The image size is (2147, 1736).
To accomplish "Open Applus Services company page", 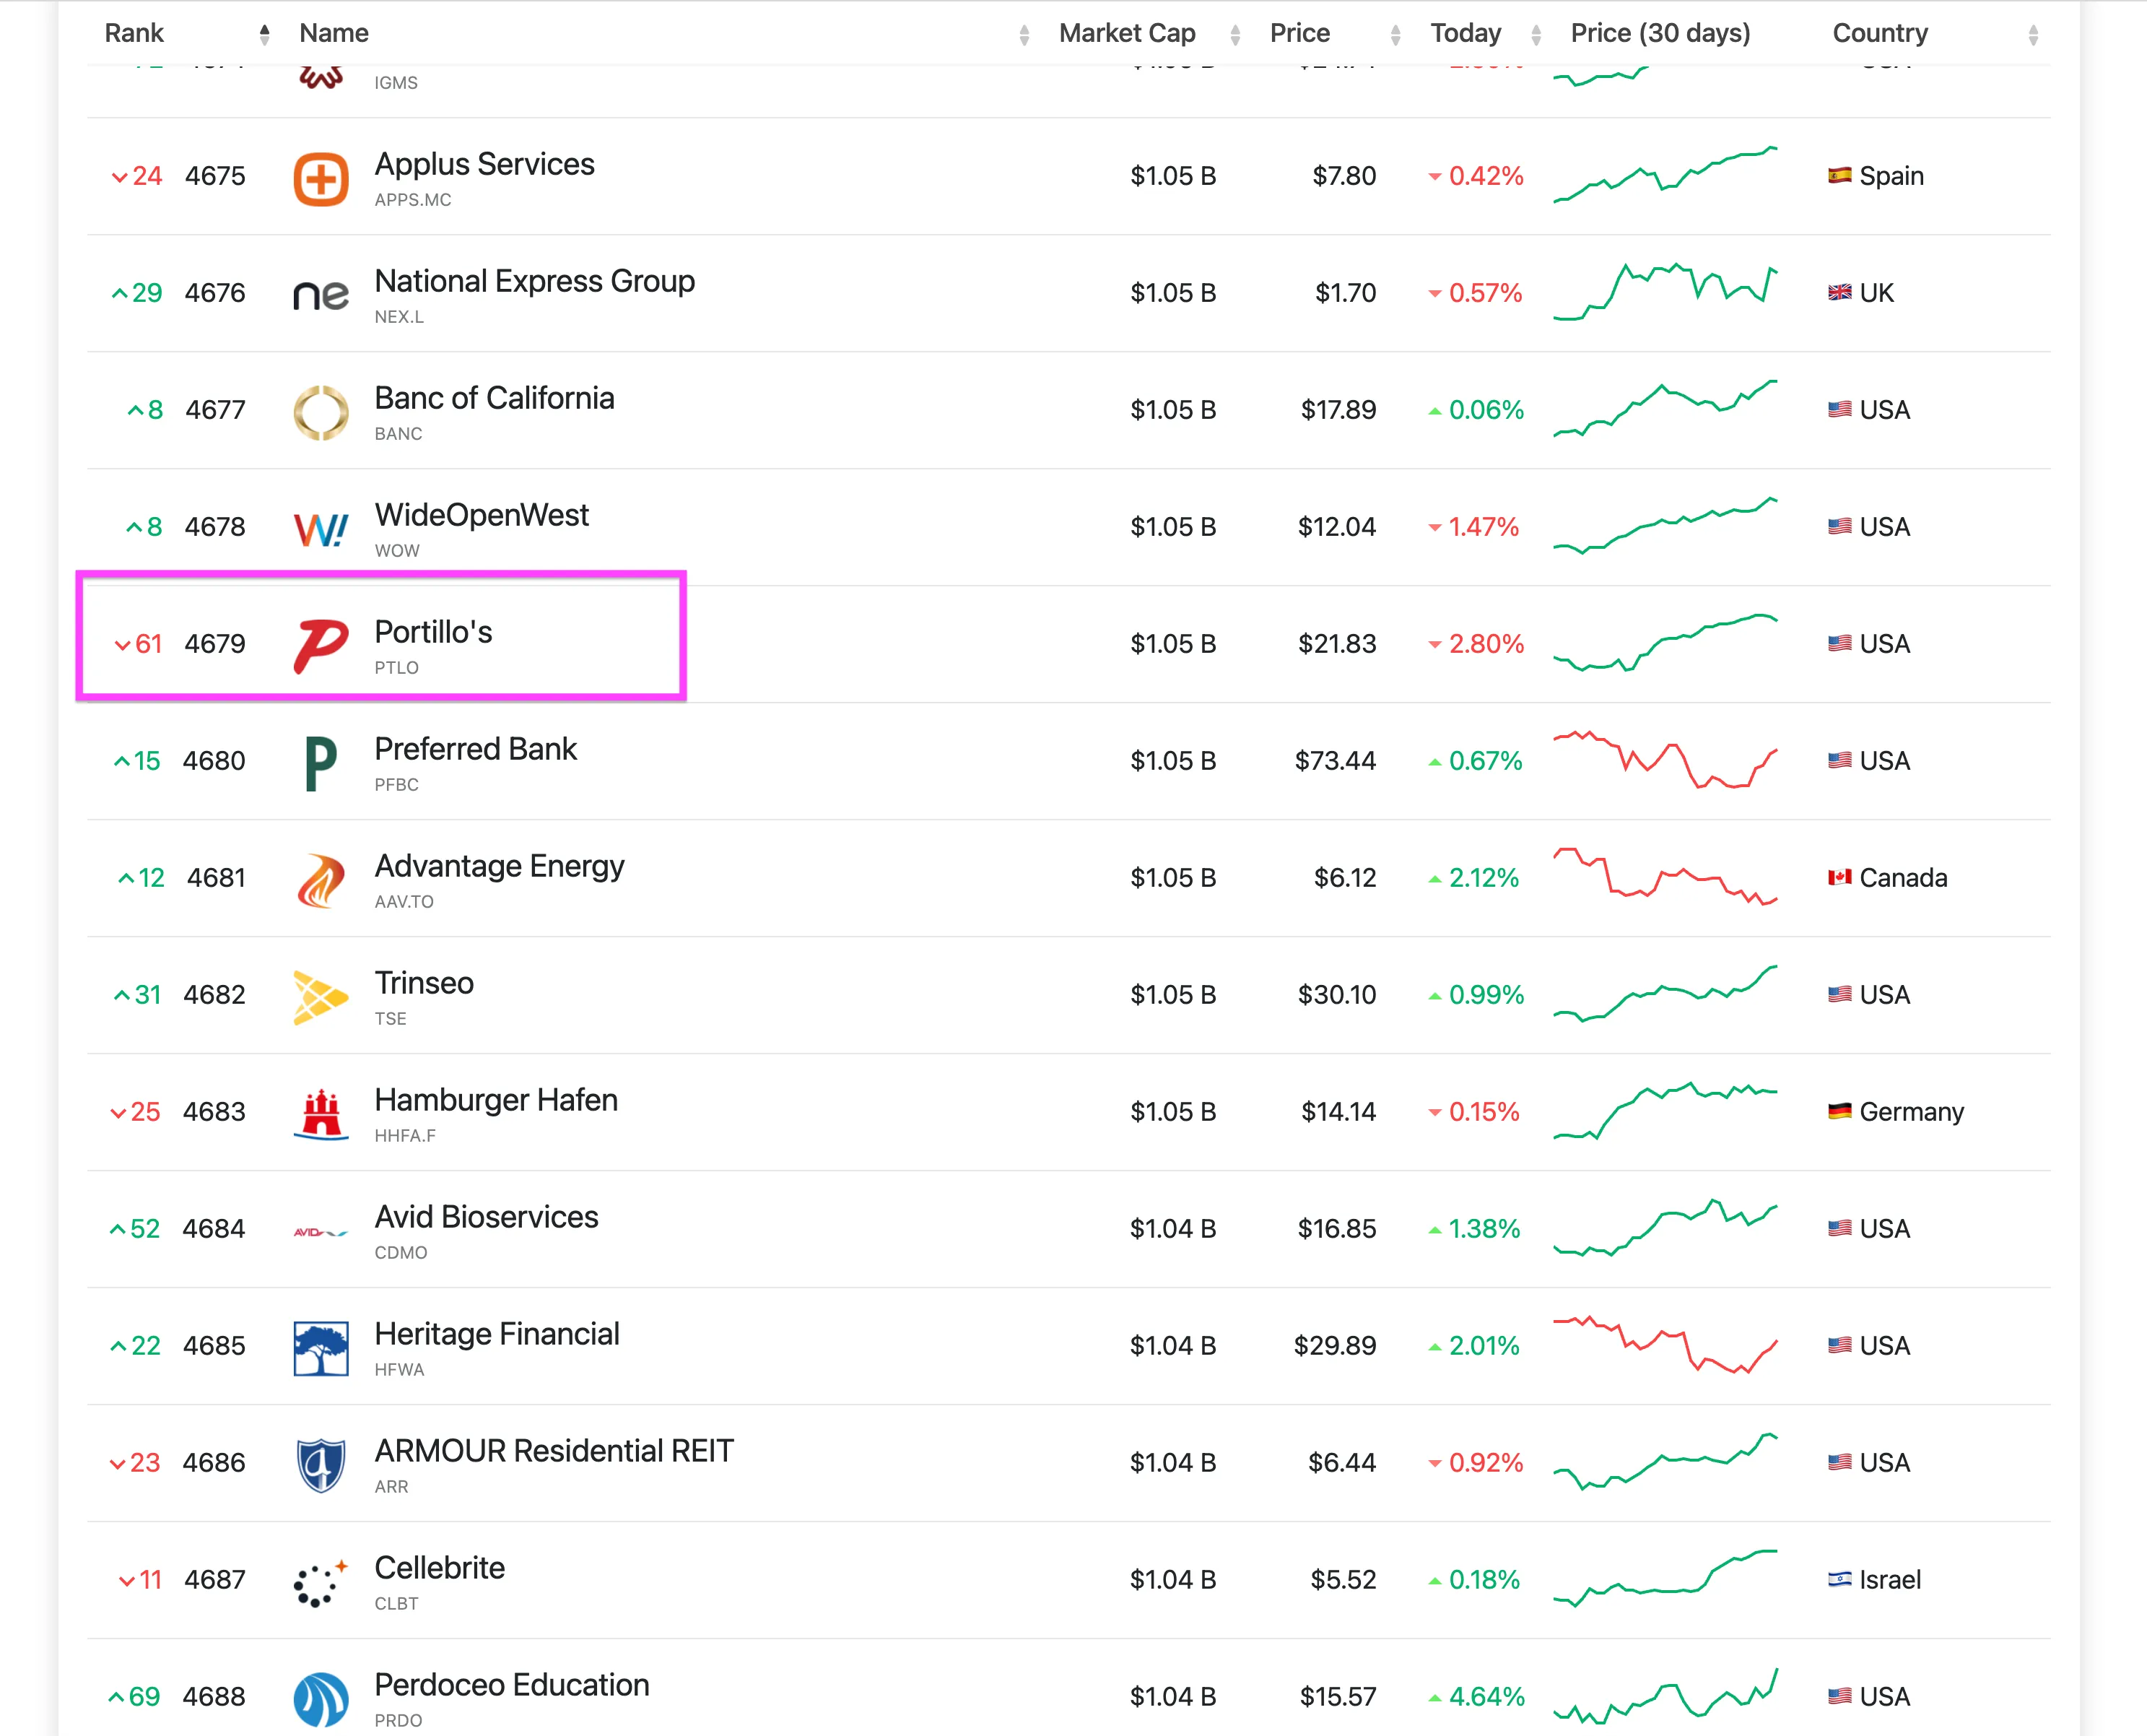I will coord(485,164).
